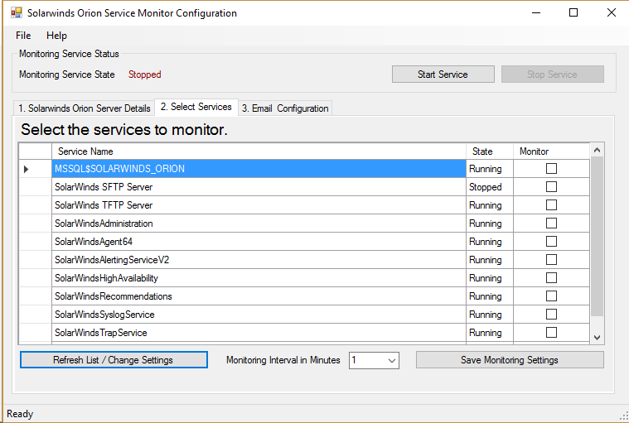Image resolution: width=629 pixels, height=423 pixels.
Task: Close the Service Monitor Configuration window
Action: (x=611, y=12)
